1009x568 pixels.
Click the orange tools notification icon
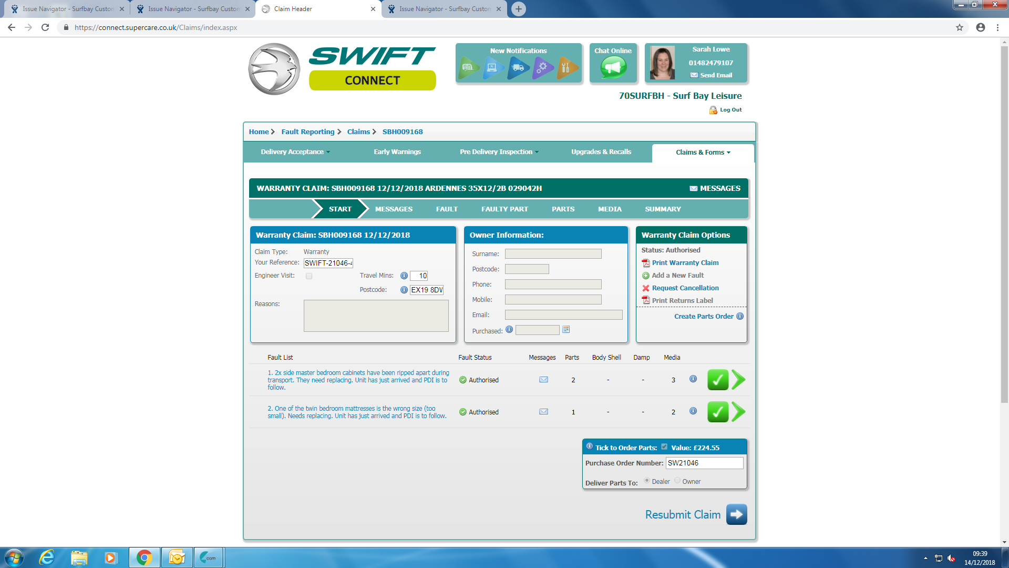(566, 67)
